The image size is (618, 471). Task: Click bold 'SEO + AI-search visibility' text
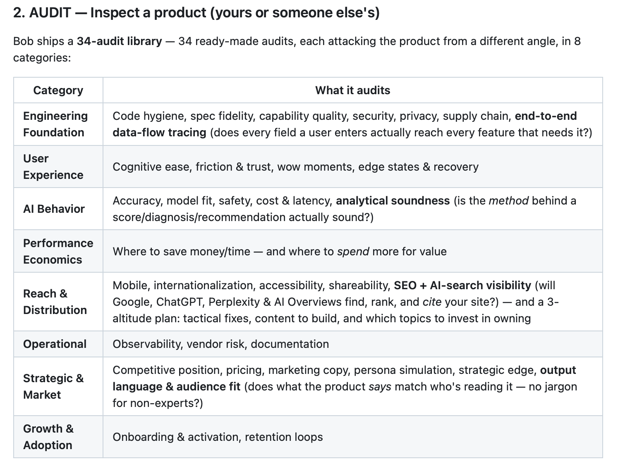(x=462, y=285)
